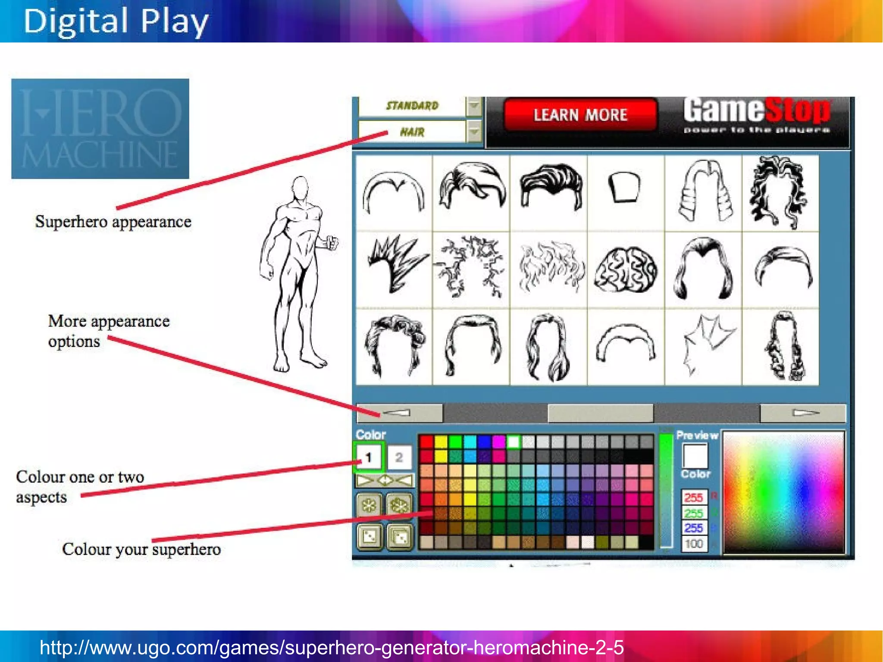
Task: Switch to color slot 2
Action: click(399, 457)
